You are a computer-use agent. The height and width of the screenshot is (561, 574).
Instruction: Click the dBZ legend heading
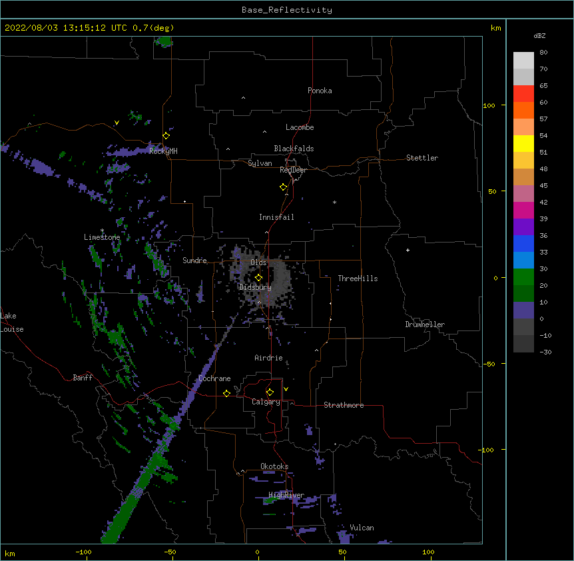click(x=539, y=36)
